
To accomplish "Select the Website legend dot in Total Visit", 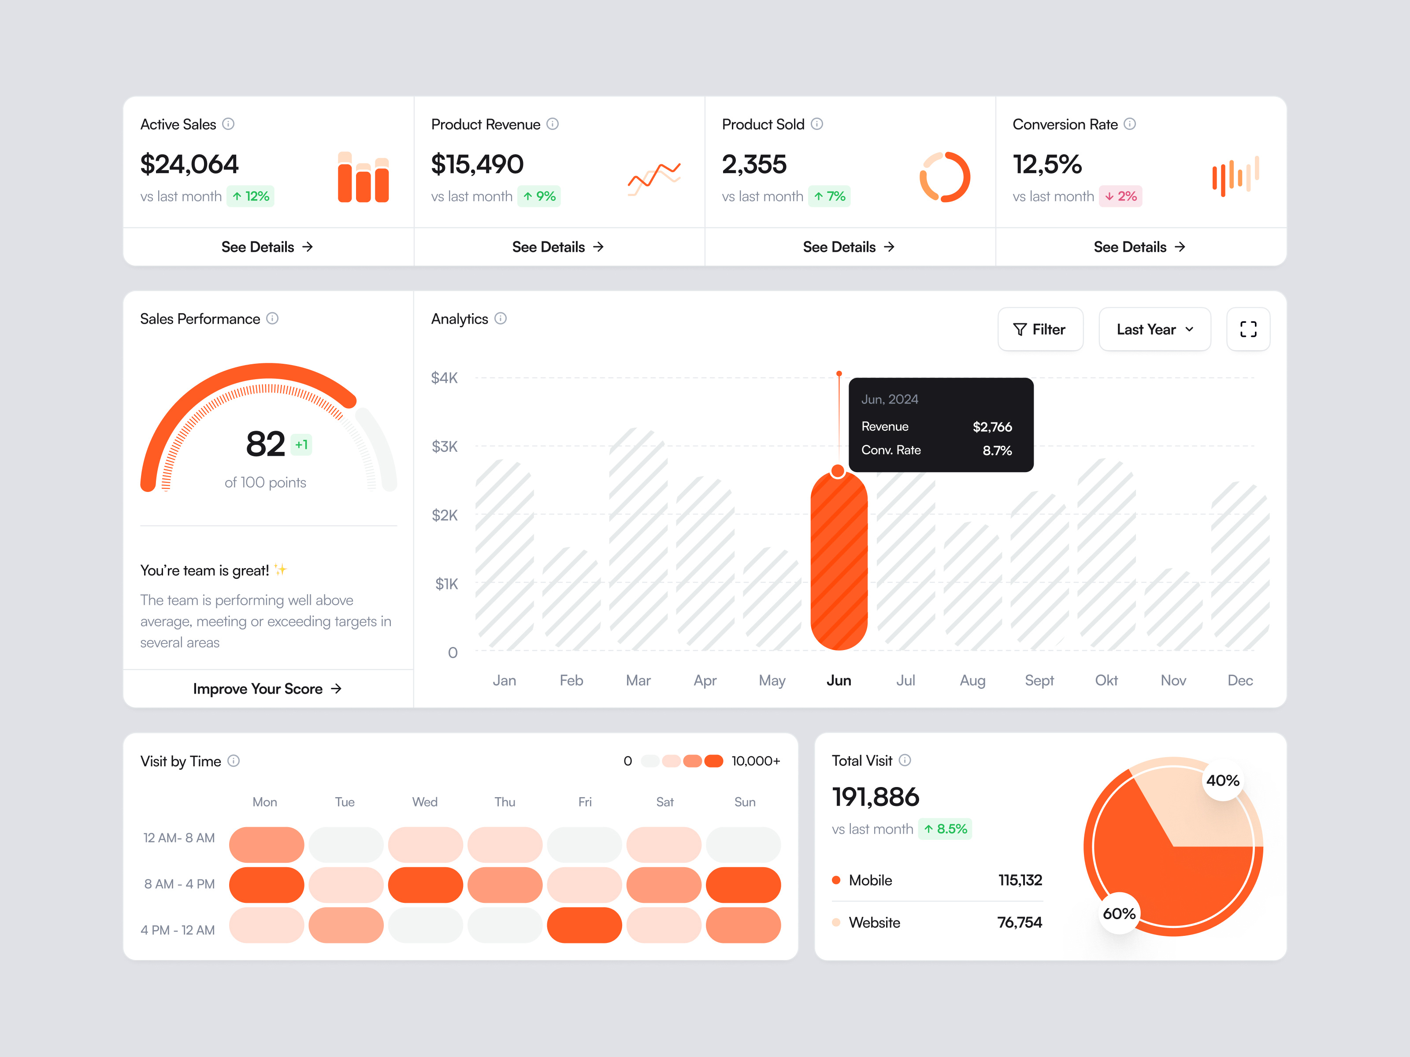I will 836,922.
